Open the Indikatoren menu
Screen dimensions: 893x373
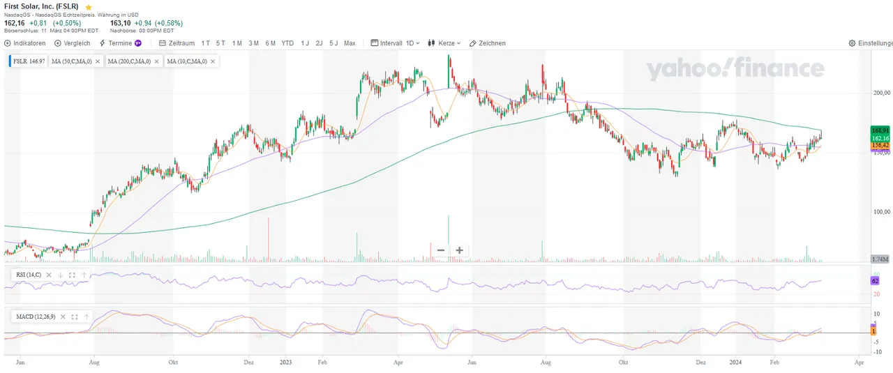(25, 43)
